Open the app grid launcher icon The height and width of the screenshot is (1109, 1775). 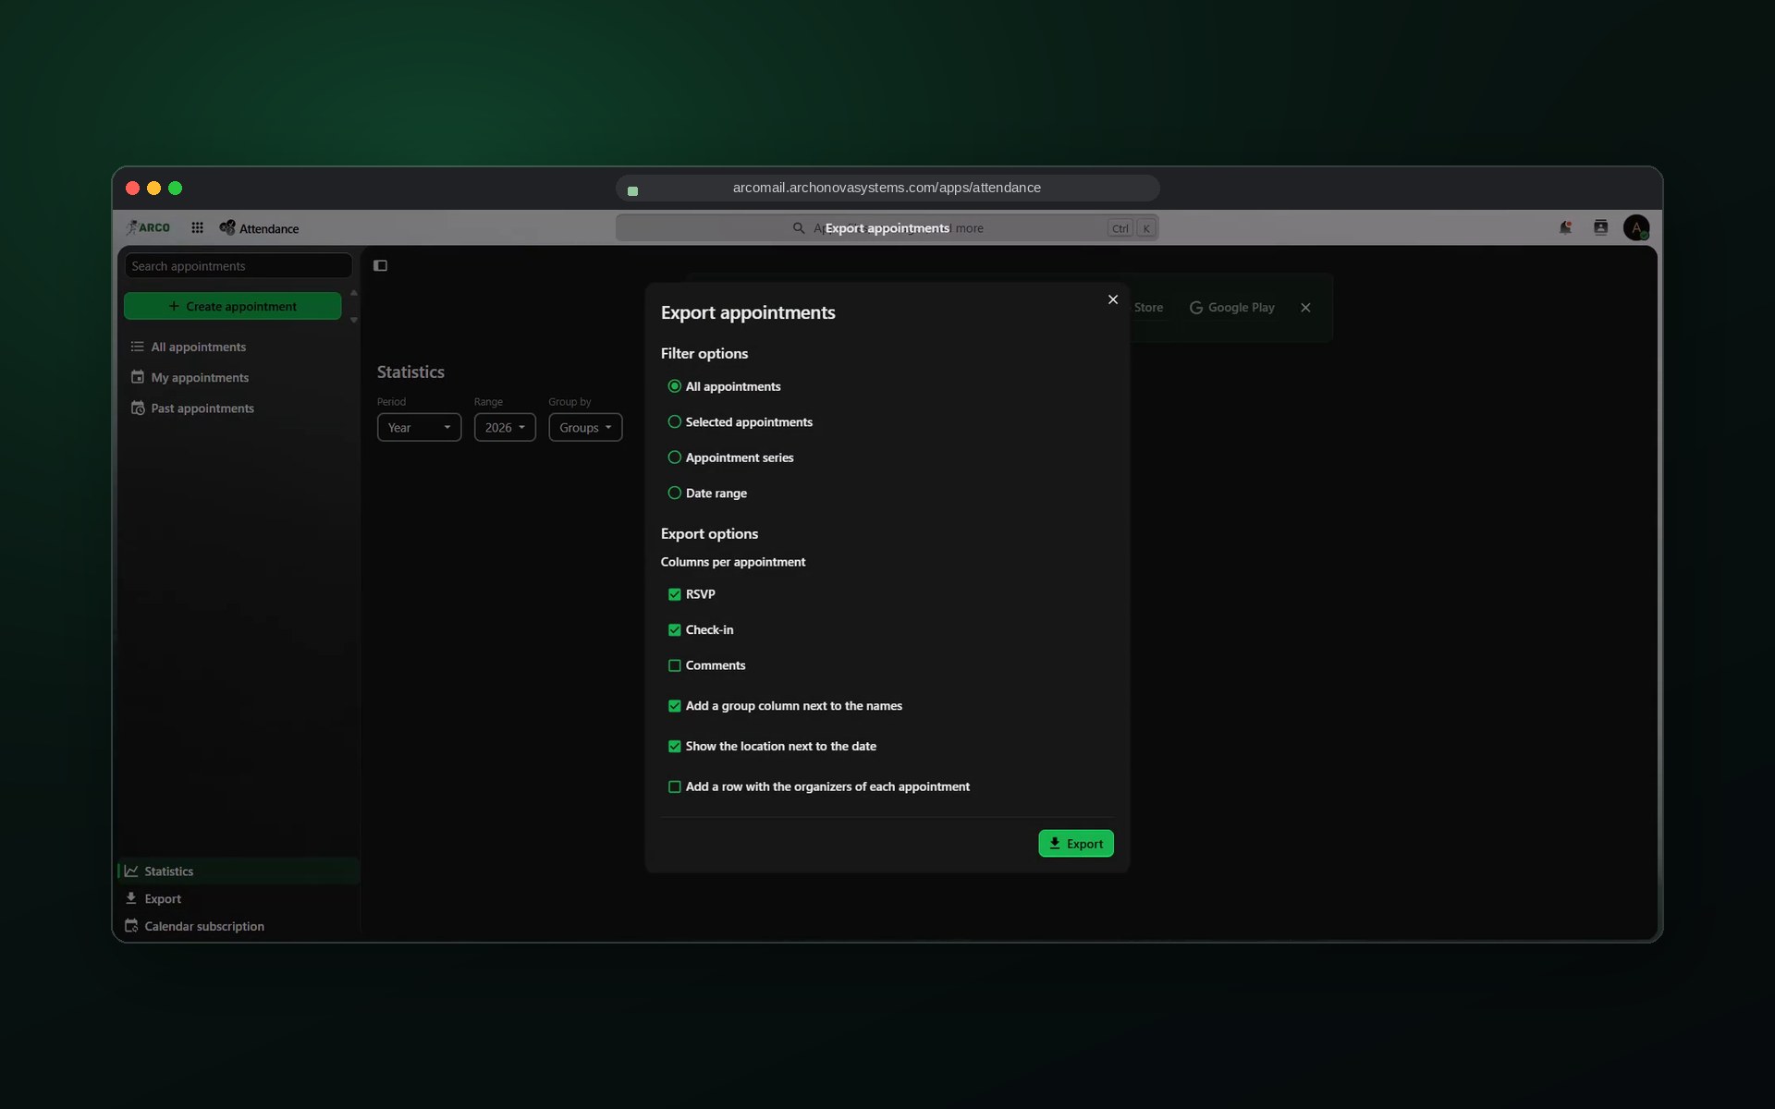(x=197, y=227)
